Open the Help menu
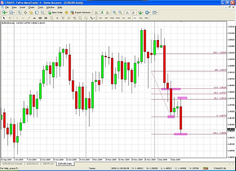 (x=60, y=8)
